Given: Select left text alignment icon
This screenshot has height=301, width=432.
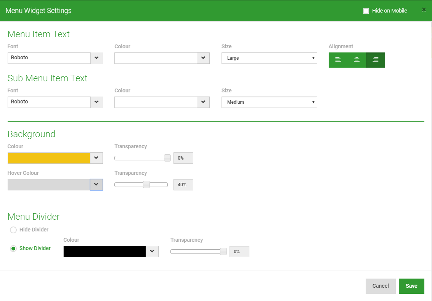Looking at the screenshot, I should coord(338,60).
